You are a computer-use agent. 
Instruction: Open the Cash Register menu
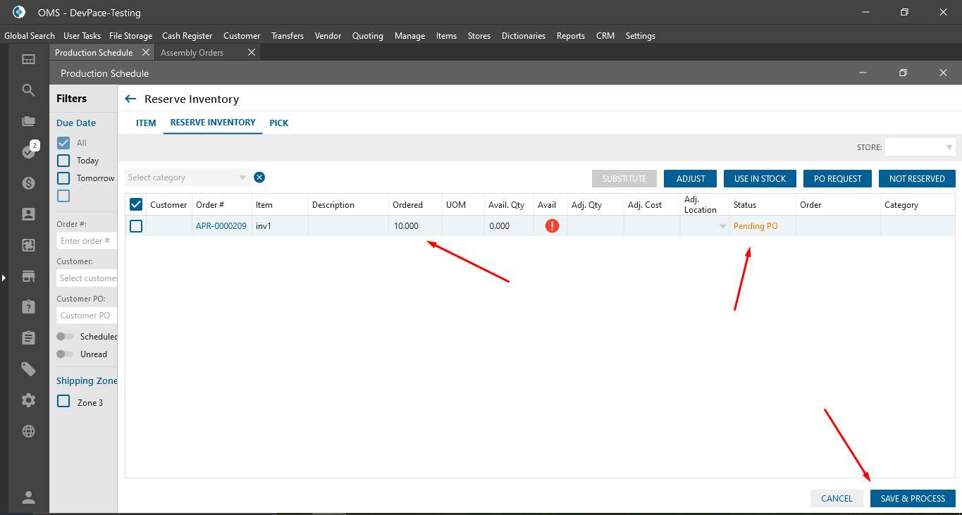187,36
